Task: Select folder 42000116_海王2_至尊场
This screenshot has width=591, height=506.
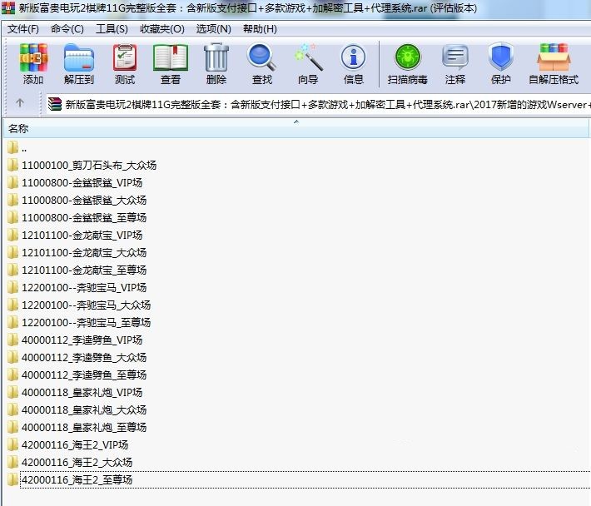Action: [77, 480]
